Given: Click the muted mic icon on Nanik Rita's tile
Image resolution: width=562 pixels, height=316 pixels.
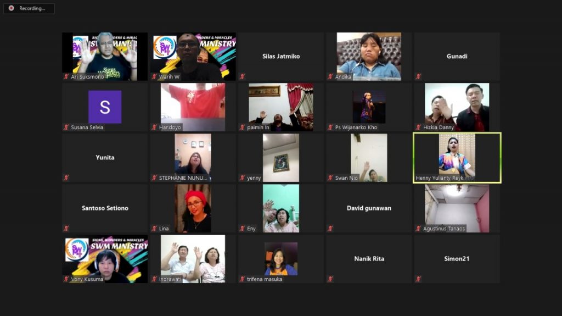Looking at the screenshot, I should 330,279.
